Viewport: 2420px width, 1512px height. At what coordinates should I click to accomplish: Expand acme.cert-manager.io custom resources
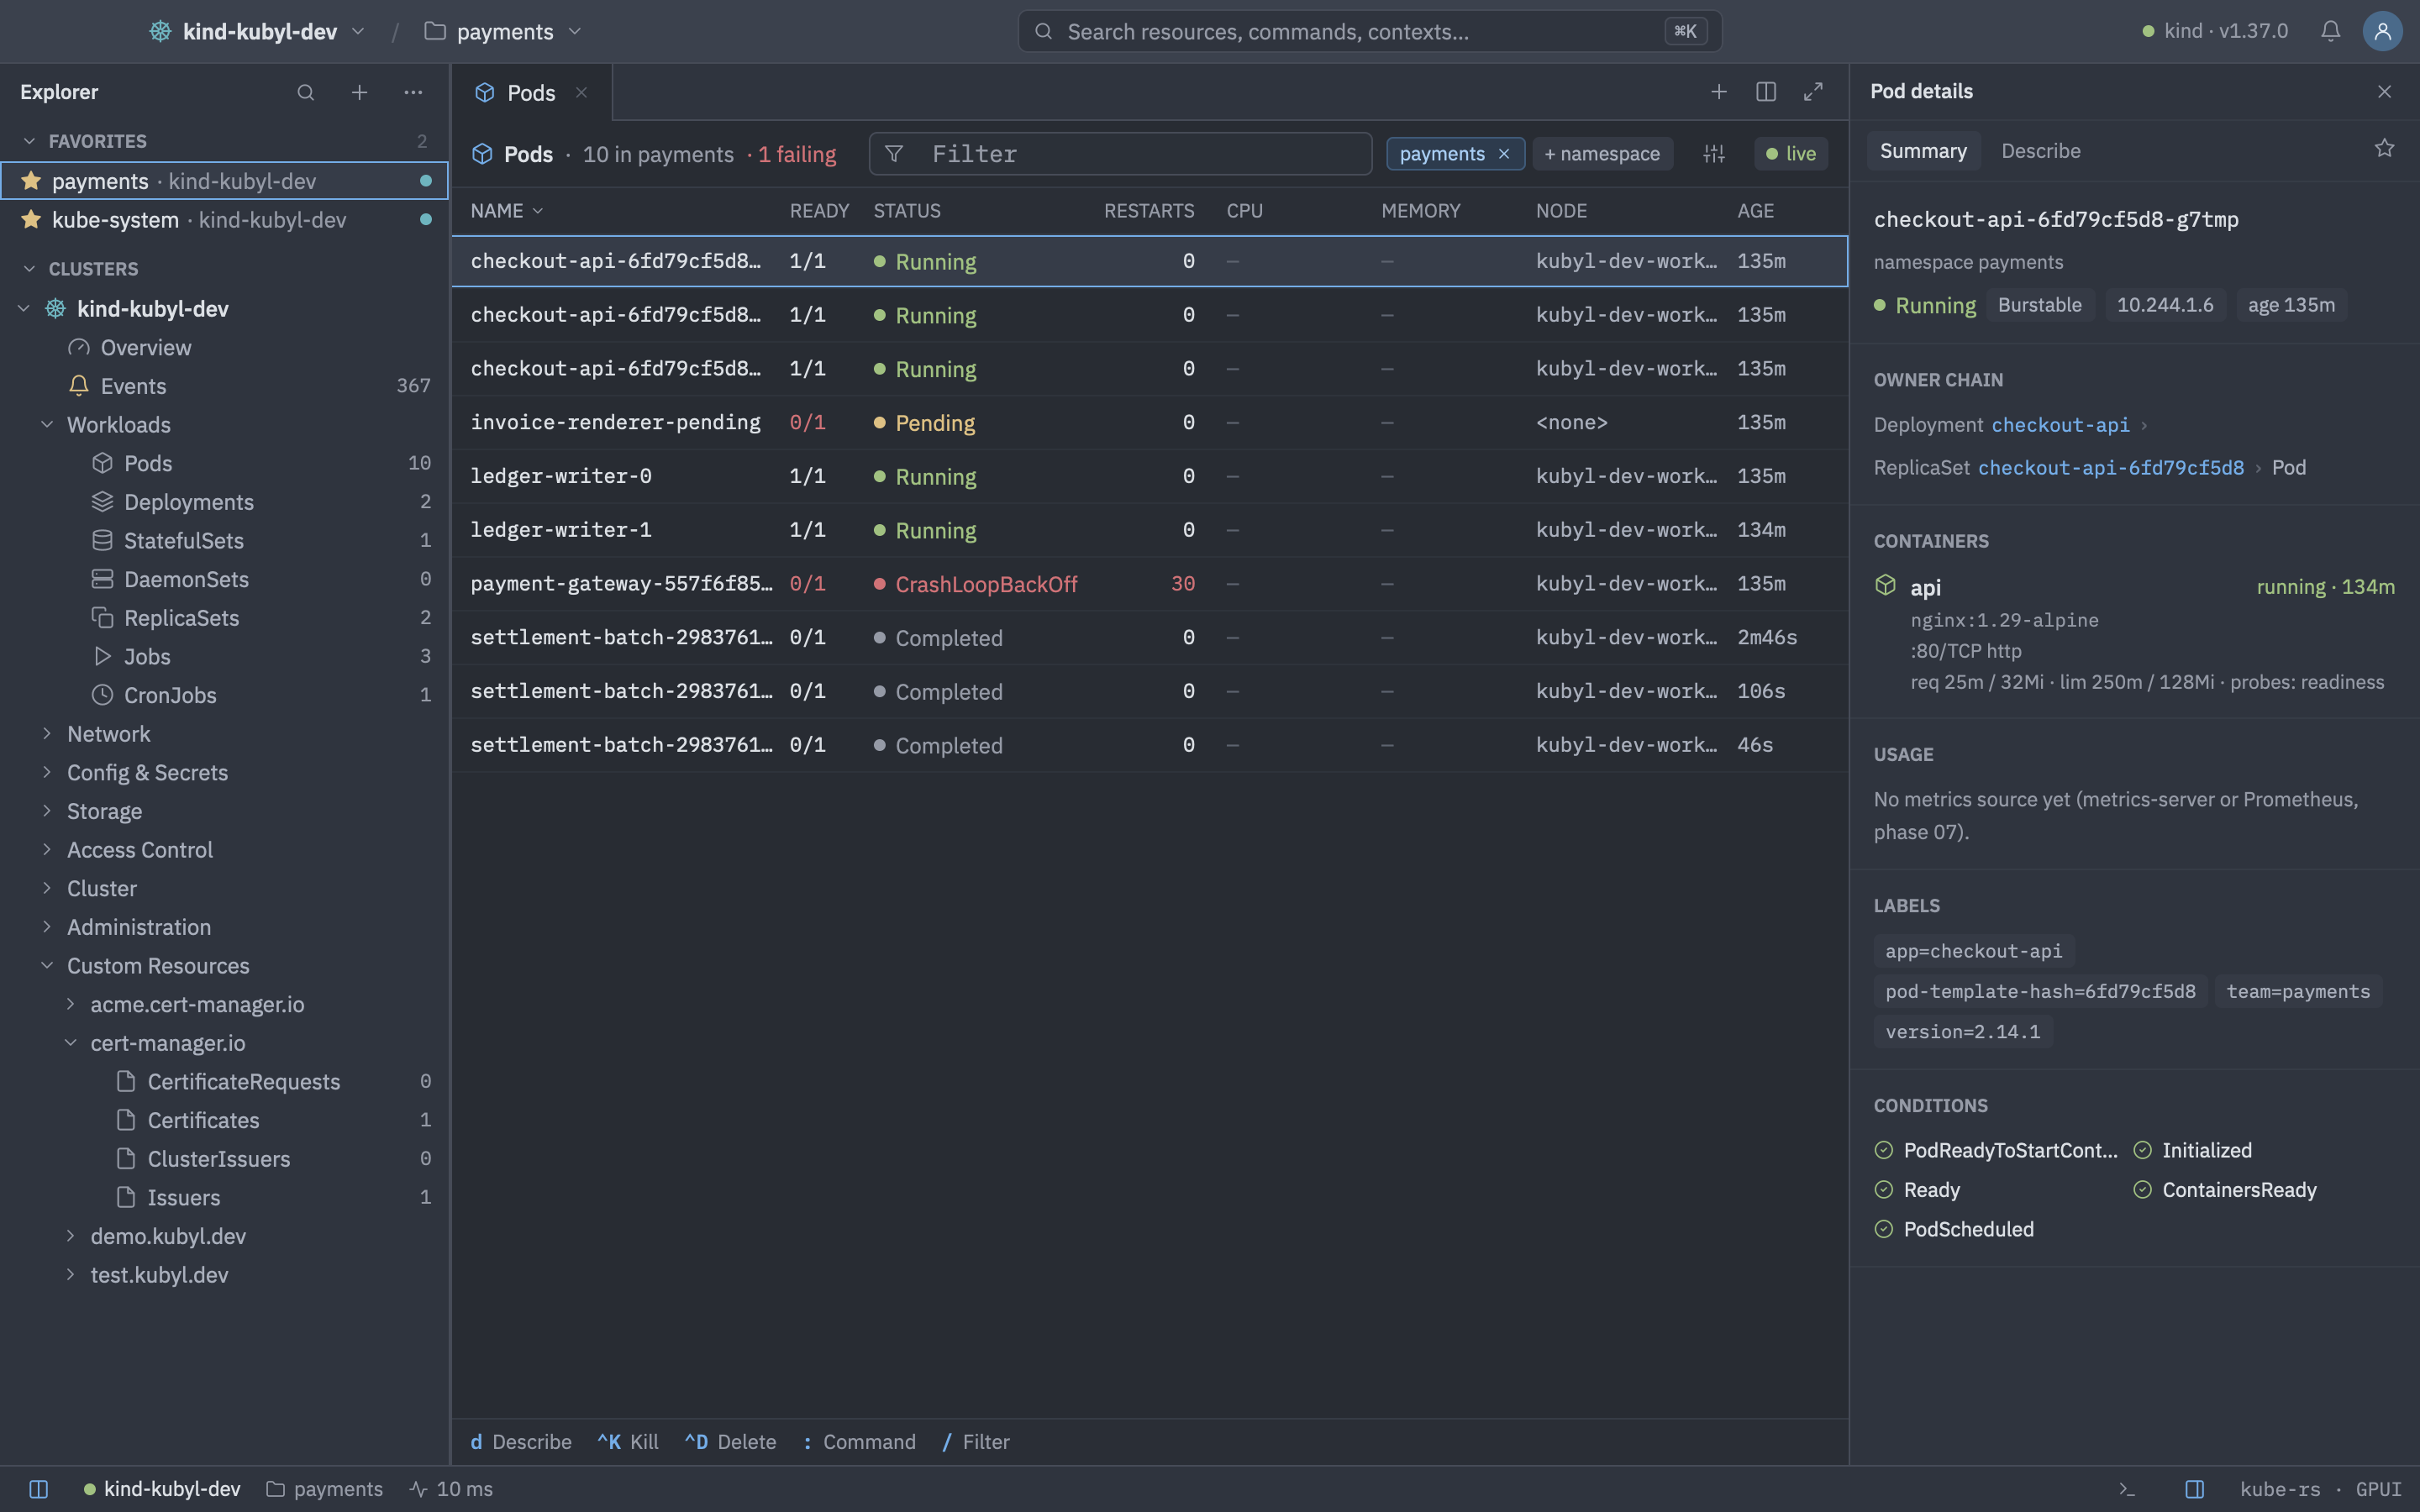(x=70, y=1004)
